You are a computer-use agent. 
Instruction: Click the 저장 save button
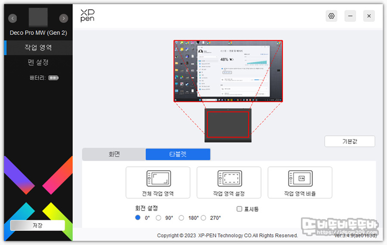[x=37, y=225]
